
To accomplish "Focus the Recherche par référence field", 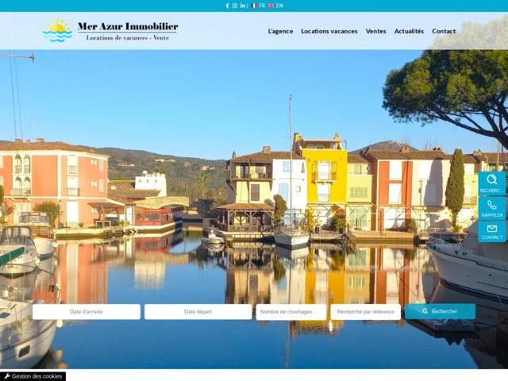I will pyautogui.click(x=365, y=312).
